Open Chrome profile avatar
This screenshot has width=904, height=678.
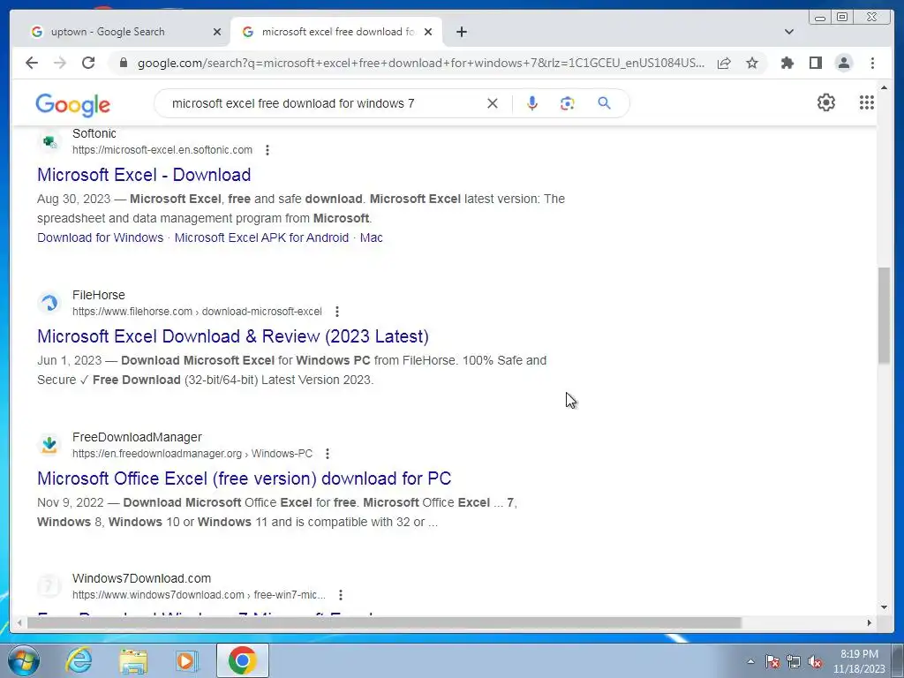(x=844, y=63)
